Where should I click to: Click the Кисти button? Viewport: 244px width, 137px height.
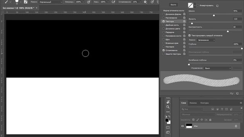(173, 5)
